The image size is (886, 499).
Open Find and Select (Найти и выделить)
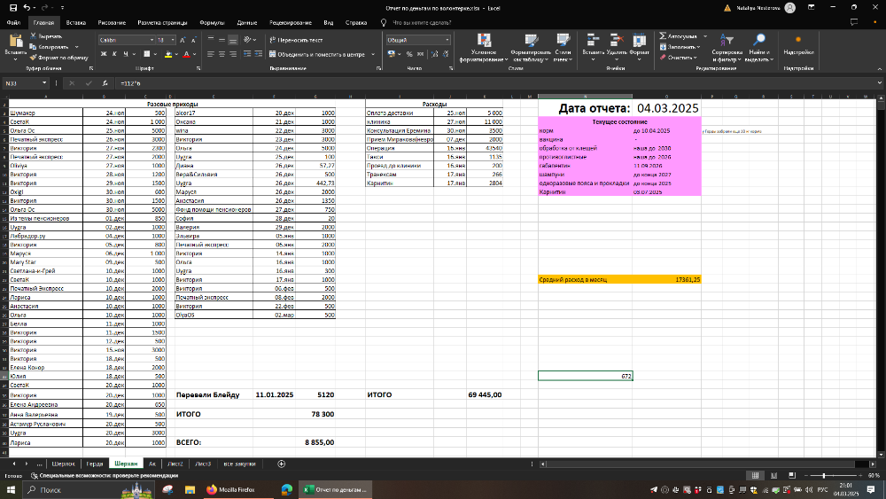click(759, 42)
